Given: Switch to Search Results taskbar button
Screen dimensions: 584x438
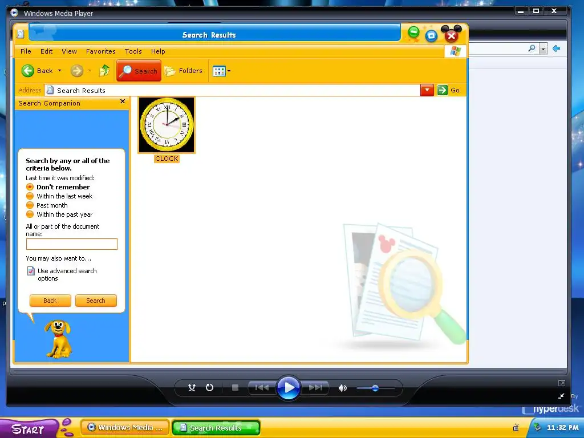Looking at the screenshot, I should [216, 428].
